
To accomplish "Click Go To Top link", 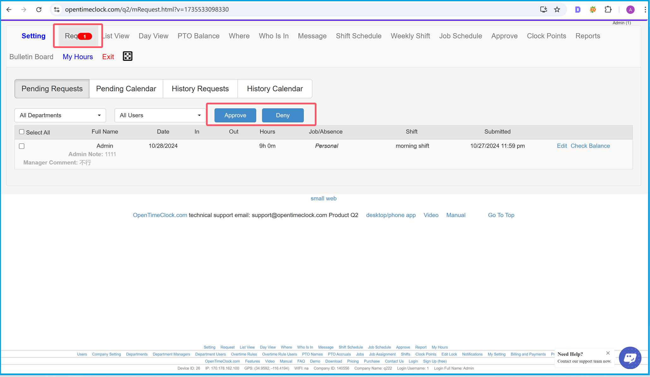I will (501, 215).
